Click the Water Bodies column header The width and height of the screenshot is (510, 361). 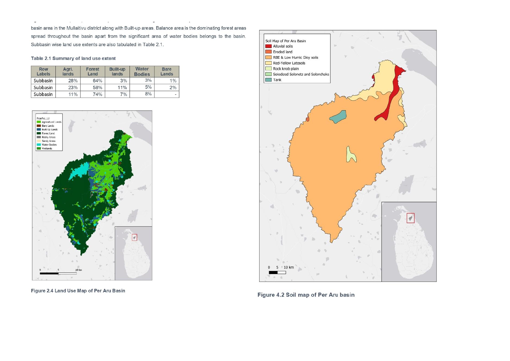[142, 72]
